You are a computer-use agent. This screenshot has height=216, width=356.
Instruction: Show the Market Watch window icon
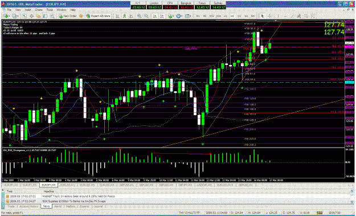[x=24, y=16]
